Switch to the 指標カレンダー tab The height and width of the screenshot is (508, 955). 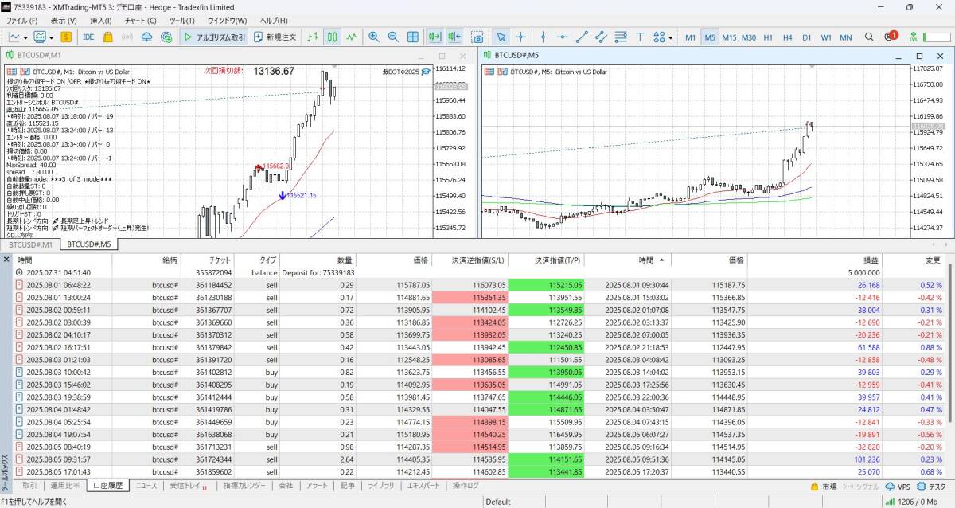[244, 485]
